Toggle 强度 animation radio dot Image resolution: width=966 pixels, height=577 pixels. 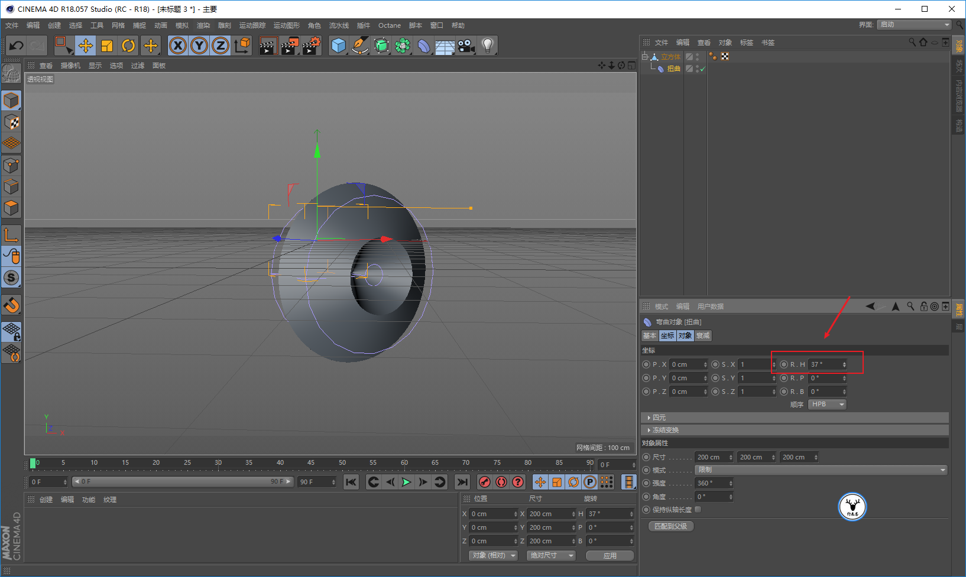(x=646, y=483)
